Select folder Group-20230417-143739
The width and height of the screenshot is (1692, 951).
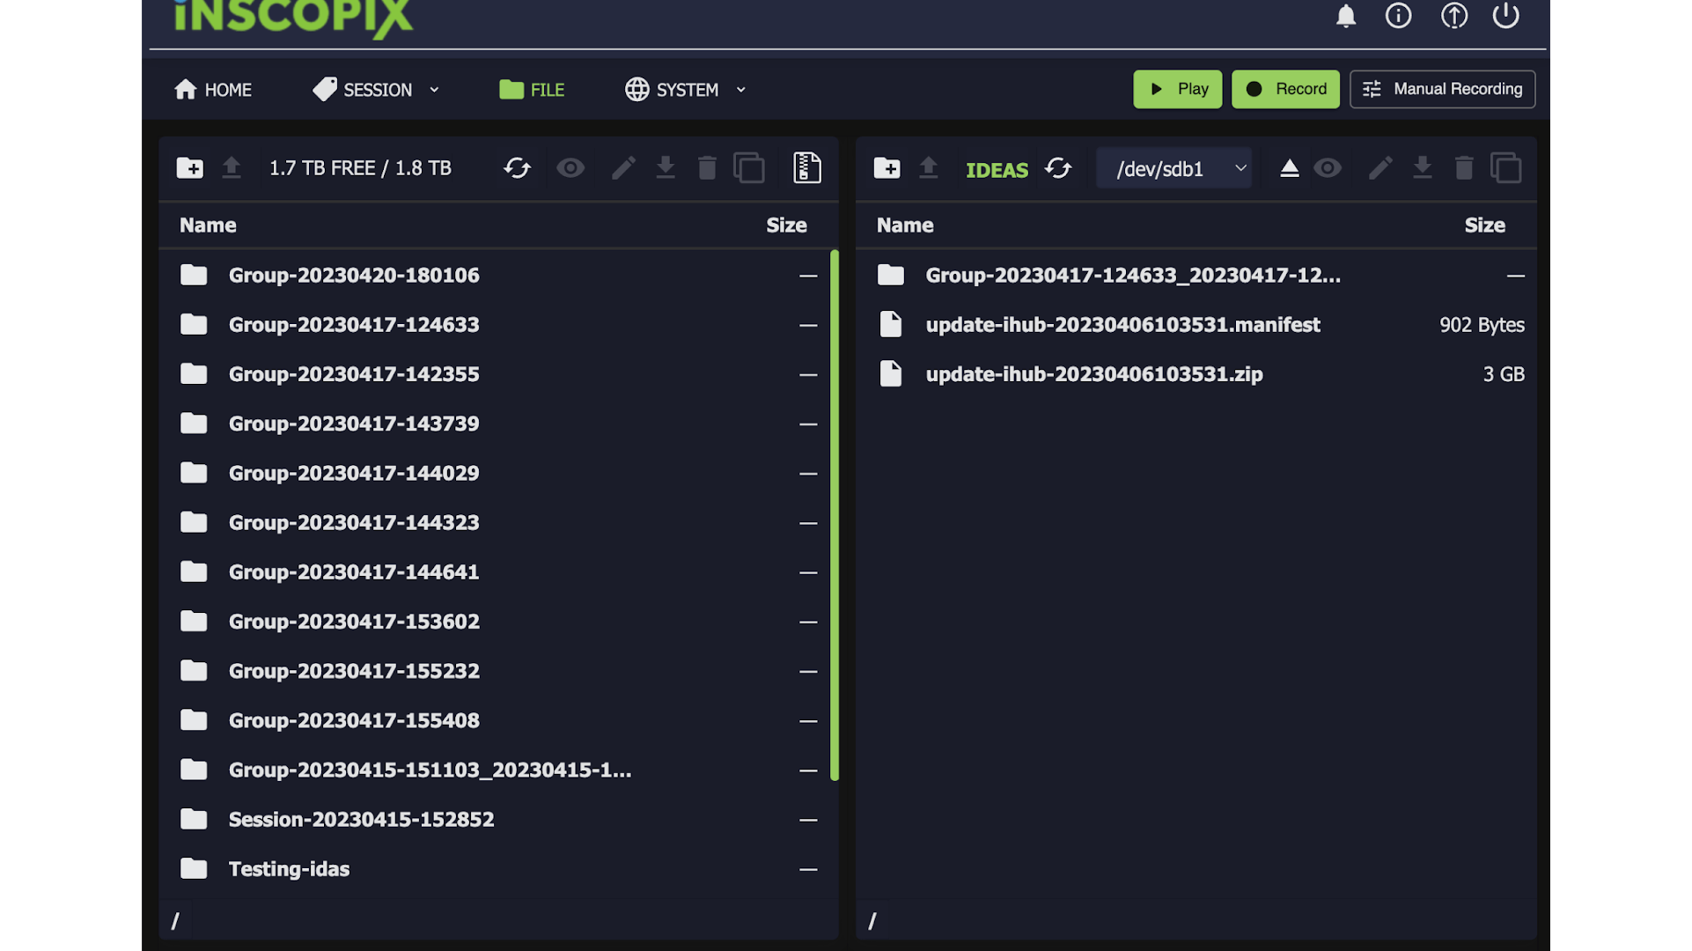coord(498,424)
